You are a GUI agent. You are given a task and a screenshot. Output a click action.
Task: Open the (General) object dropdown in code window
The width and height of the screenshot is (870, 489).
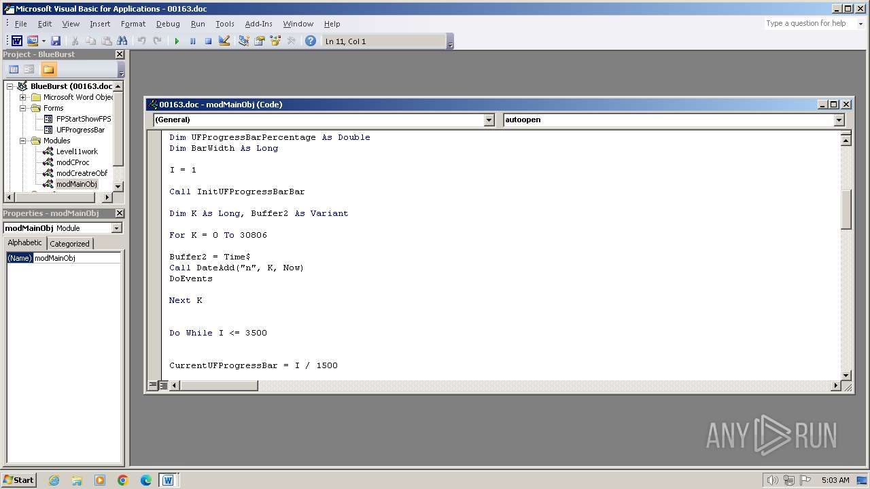pos(489,120)
